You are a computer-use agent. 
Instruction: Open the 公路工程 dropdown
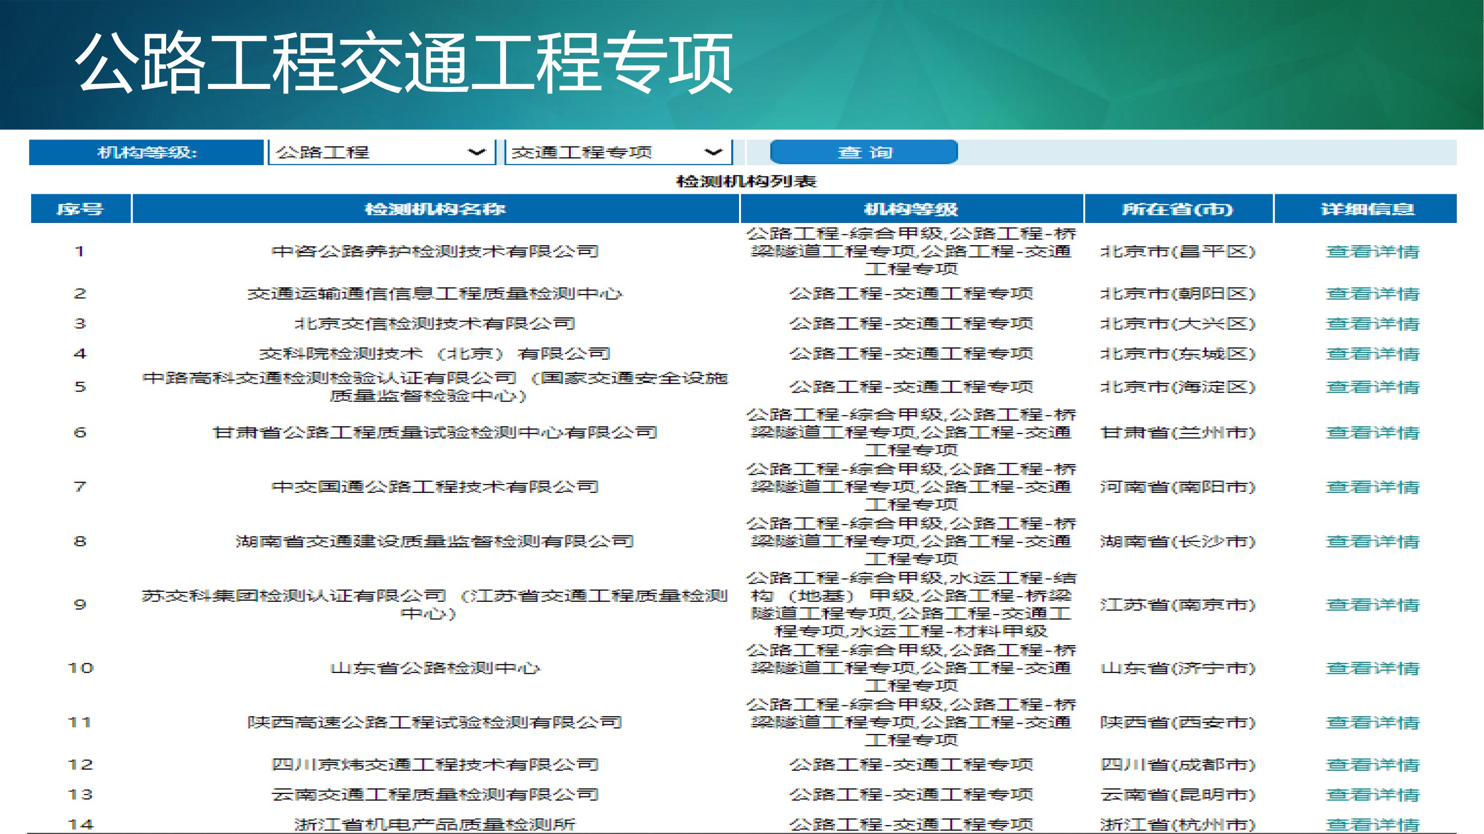pyautogui.click(x=381, y=153)
